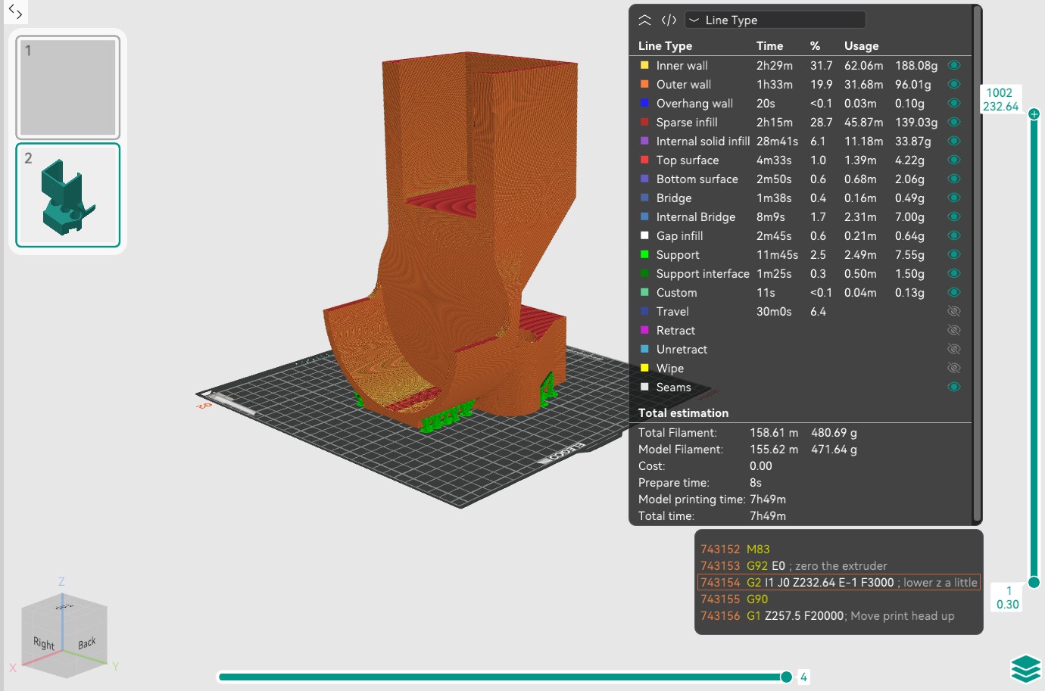Open the Line Type dropdown
The width and height of the screenshot is (1045, 691).
(x=775, y=20)
